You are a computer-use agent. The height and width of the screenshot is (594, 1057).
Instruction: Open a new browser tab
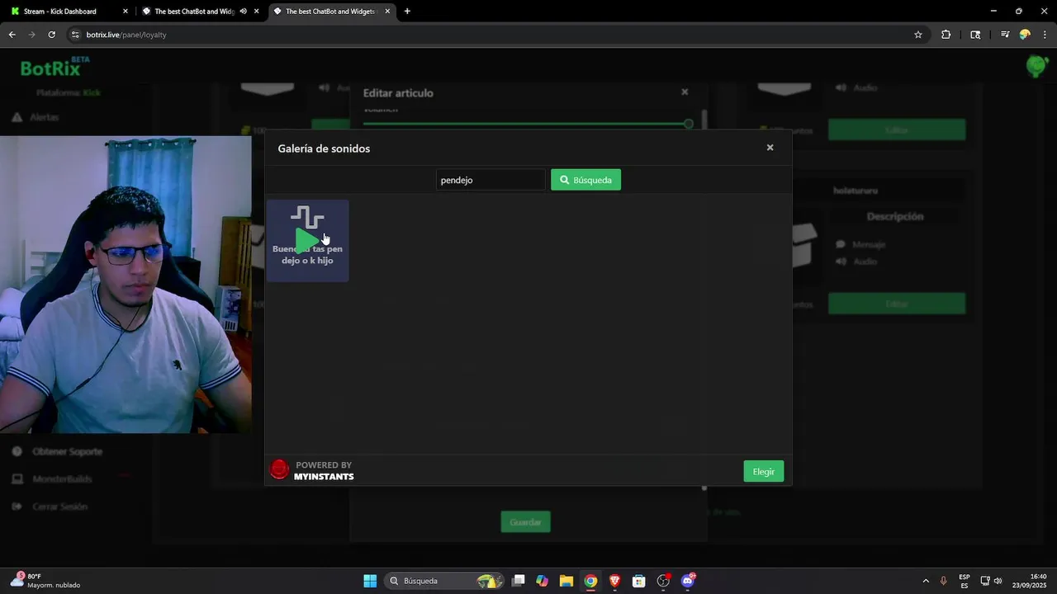pos(407,12)
